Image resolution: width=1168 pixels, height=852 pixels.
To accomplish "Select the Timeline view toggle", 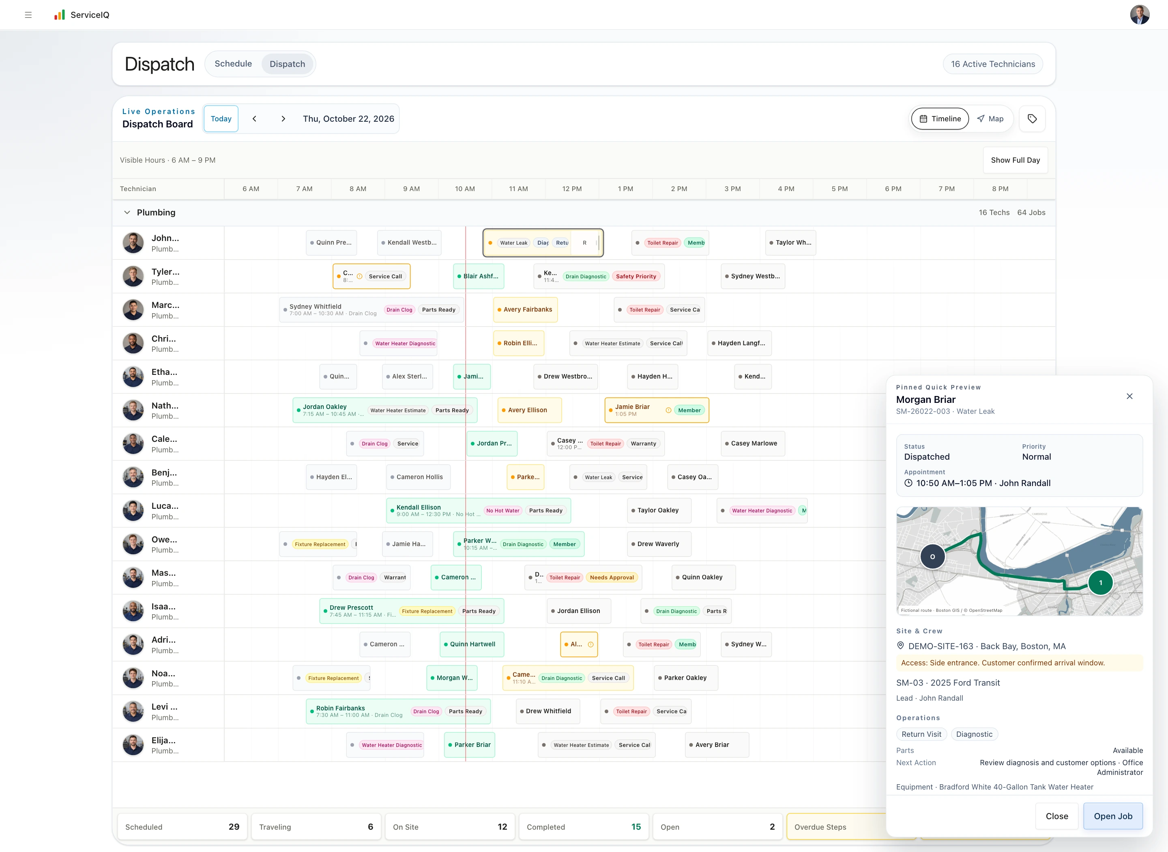I will (x=940, y=118).
